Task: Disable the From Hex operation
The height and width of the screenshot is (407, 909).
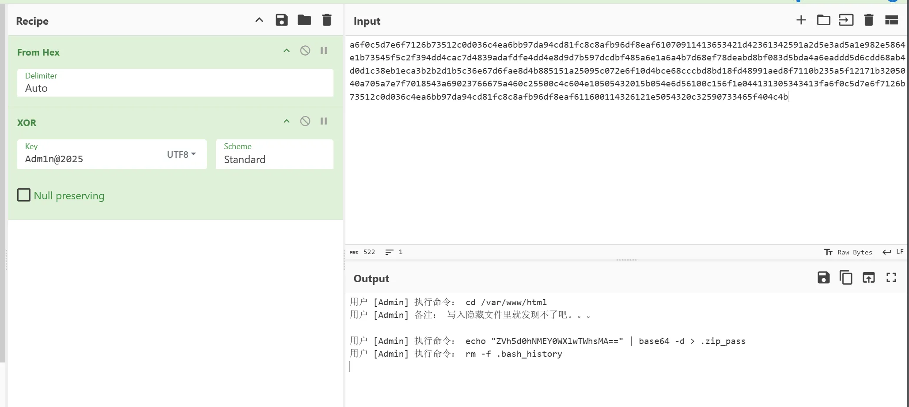Action: 305,51
